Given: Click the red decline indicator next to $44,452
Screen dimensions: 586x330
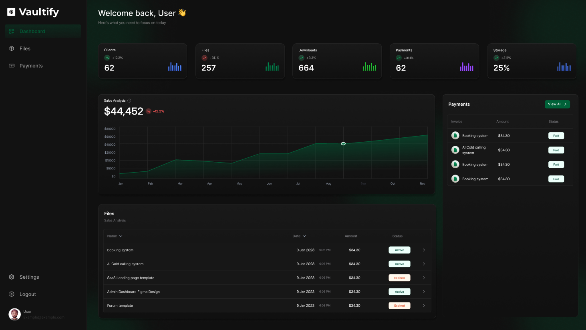Looking at the screenshot, I should tap(149, 111).
